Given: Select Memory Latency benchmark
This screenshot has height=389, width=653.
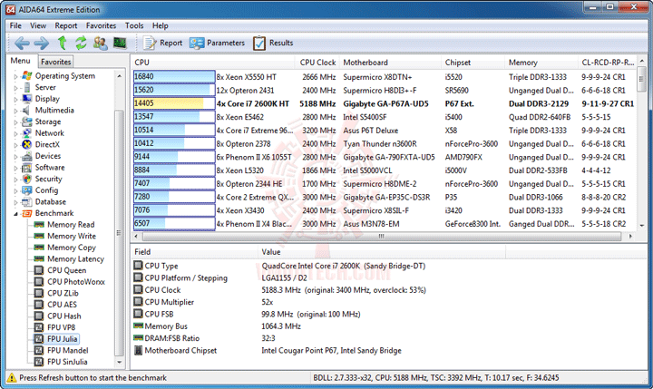Looking at the screenshot, I should (76, 258).
